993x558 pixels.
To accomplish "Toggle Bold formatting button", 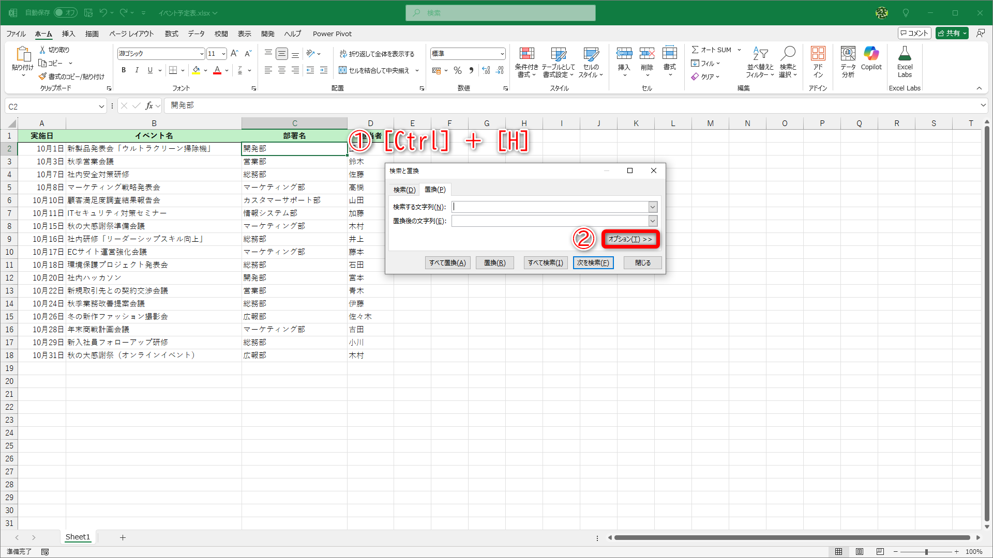I will [x=124, y=70].
